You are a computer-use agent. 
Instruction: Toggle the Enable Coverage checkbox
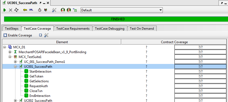pyautogui.click(x=5, y=35)
